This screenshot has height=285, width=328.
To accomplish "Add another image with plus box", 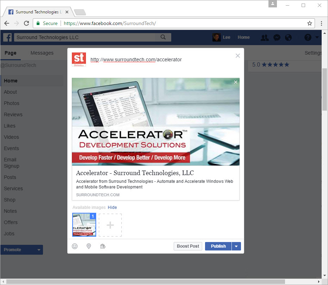I will (110, 225).
